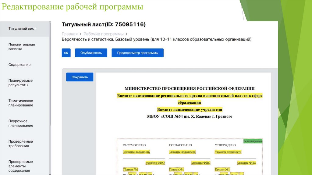This screenshot has height=175, width=312.
Task: Click Приказ №1 under СОГЛАСОВАНО
Action: coord(176,170)
